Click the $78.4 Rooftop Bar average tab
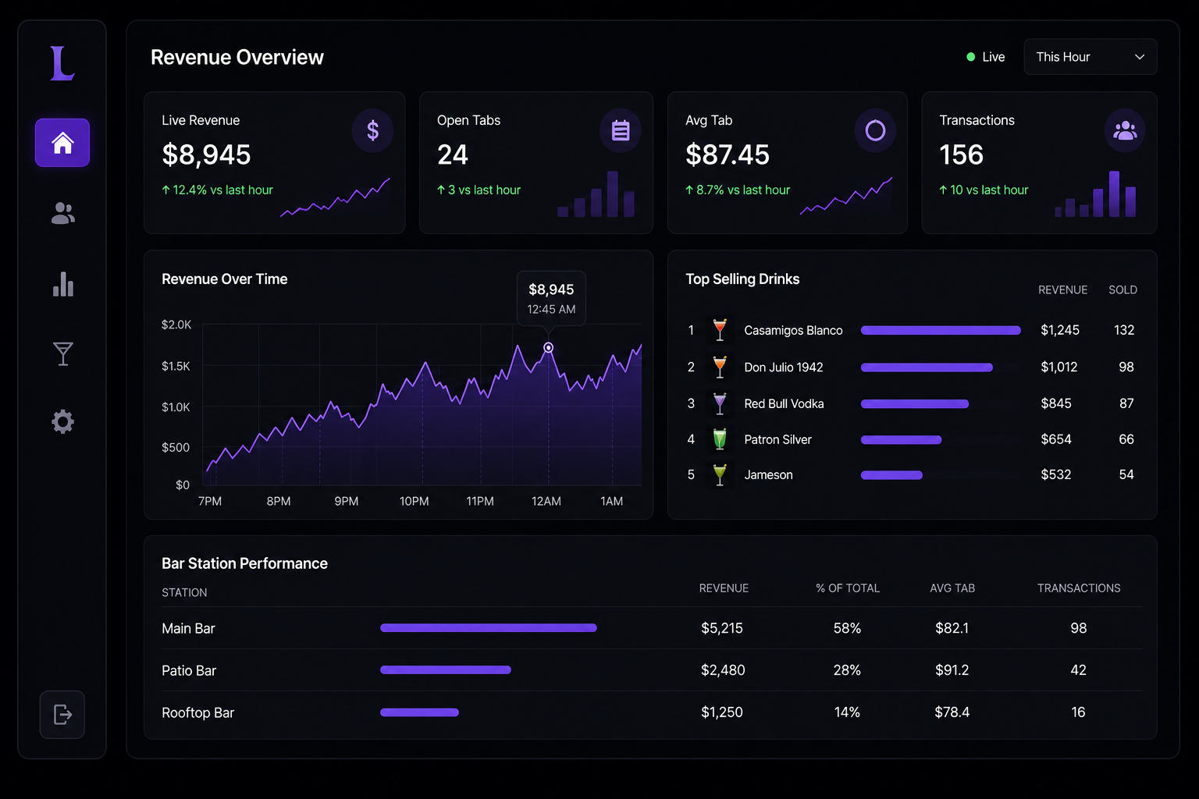 (x=952, y=712)
